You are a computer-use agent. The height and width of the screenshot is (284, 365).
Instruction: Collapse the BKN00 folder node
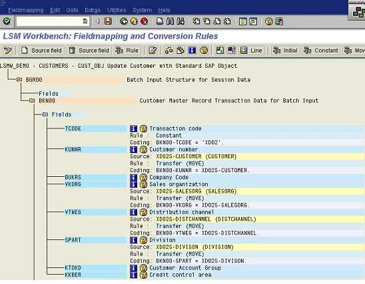click(32, 100)
